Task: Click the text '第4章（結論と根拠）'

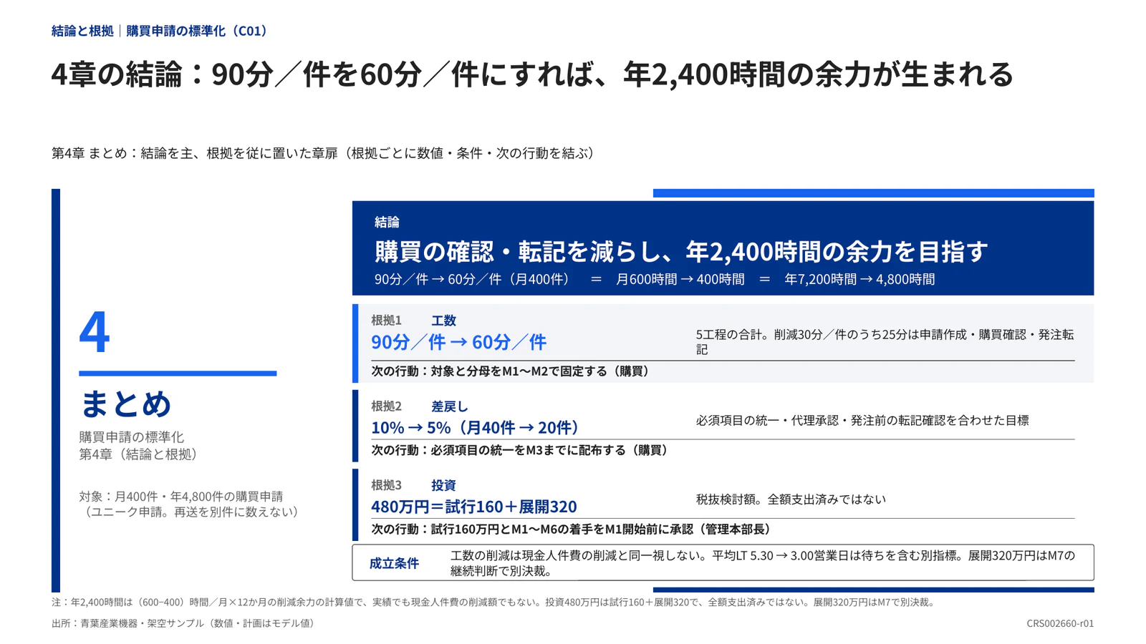Action: tap(140, 454)
